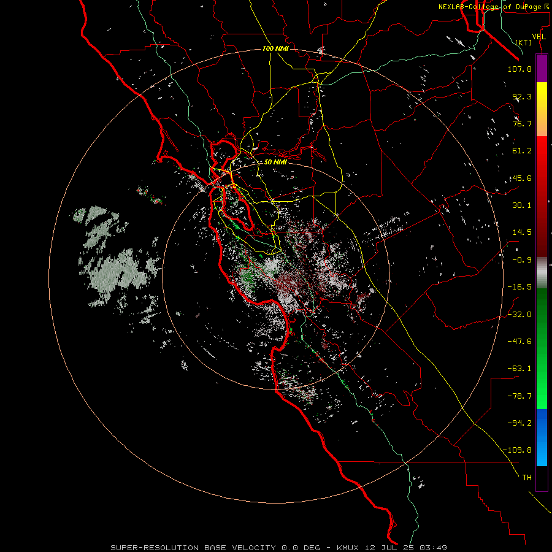Click the -63.1 velocity scale value

[x=519, y=369]
